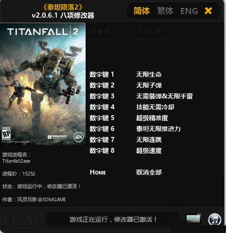Image resolution: width=226 pixels, height=233 pixels.
Task: Click the Titanfall 2 cover art
Action: coord(43,84)
